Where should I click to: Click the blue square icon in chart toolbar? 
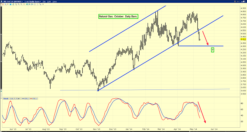10,4
